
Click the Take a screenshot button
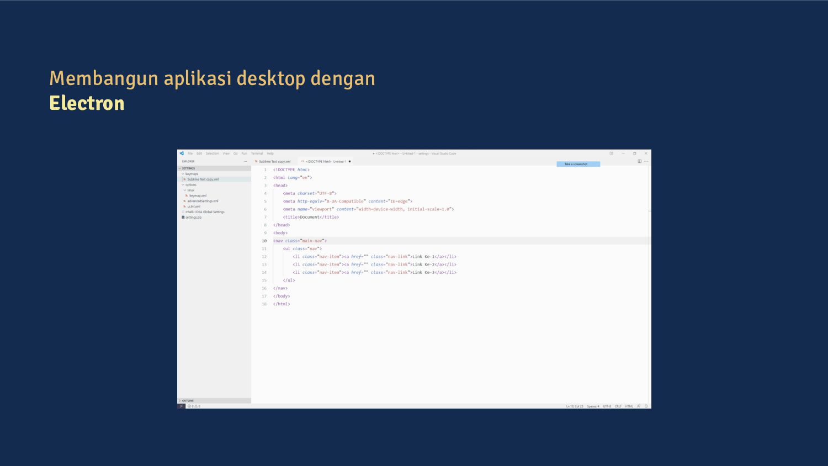tap(578, 164)
